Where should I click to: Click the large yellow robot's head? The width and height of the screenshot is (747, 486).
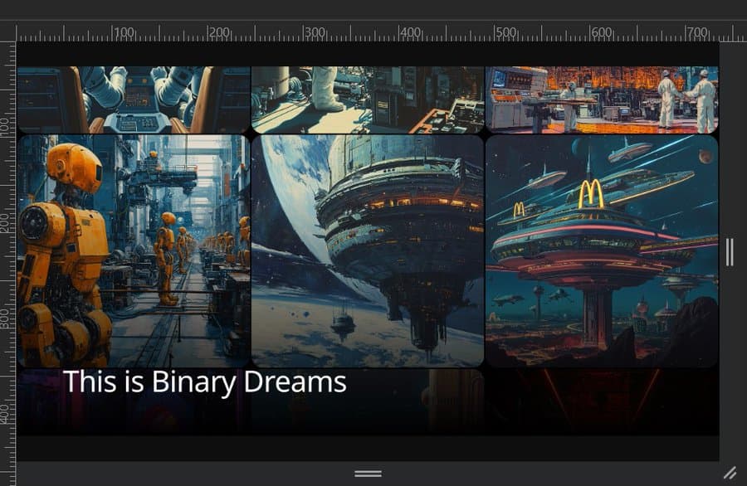73,166
